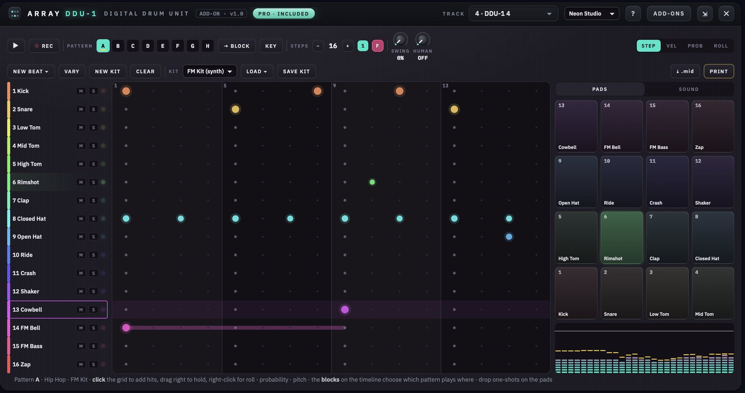
Task: Solo the Snare track
Action: click(94, 109)
